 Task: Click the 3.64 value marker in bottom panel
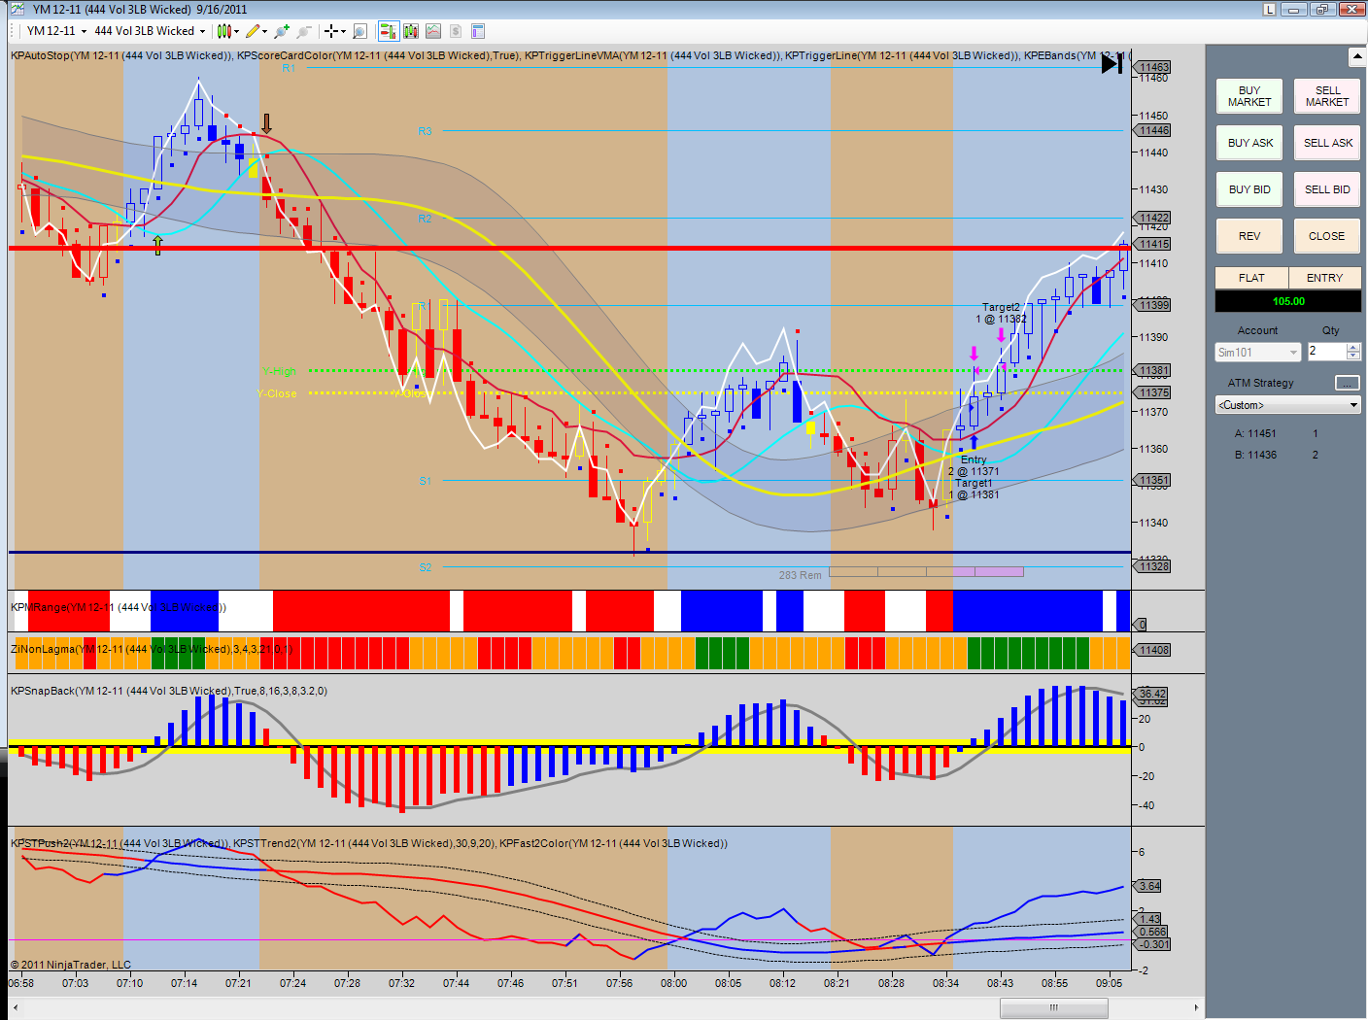[1149, 886]
